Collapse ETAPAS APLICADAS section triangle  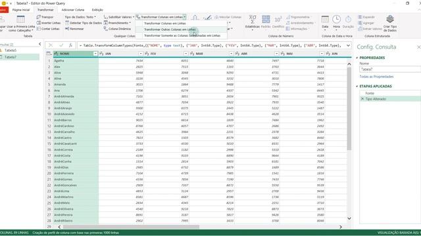pos(357,87)
